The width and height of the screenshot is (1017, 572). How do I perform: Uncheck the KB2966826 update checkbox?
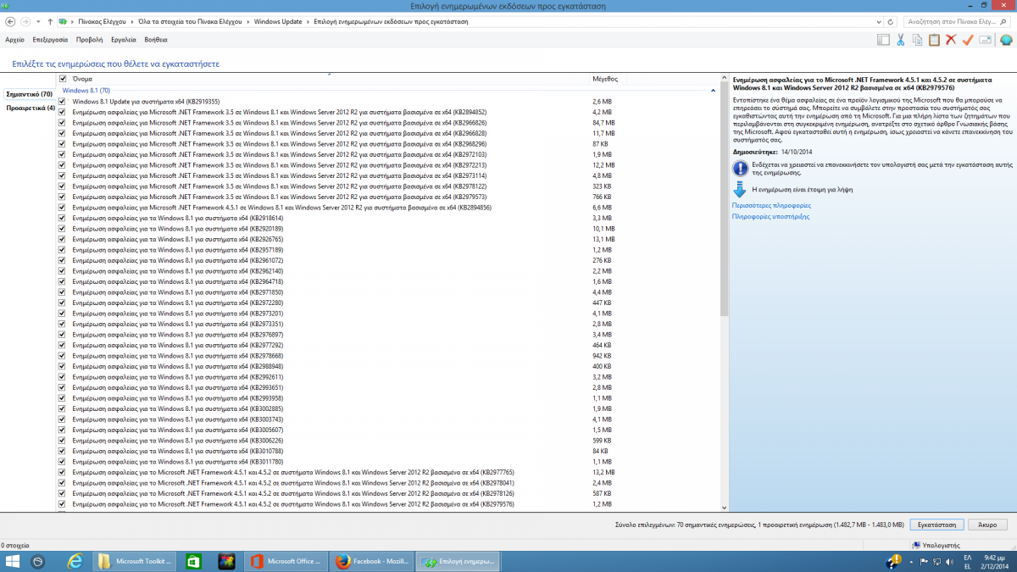click(x=62, y=123)
